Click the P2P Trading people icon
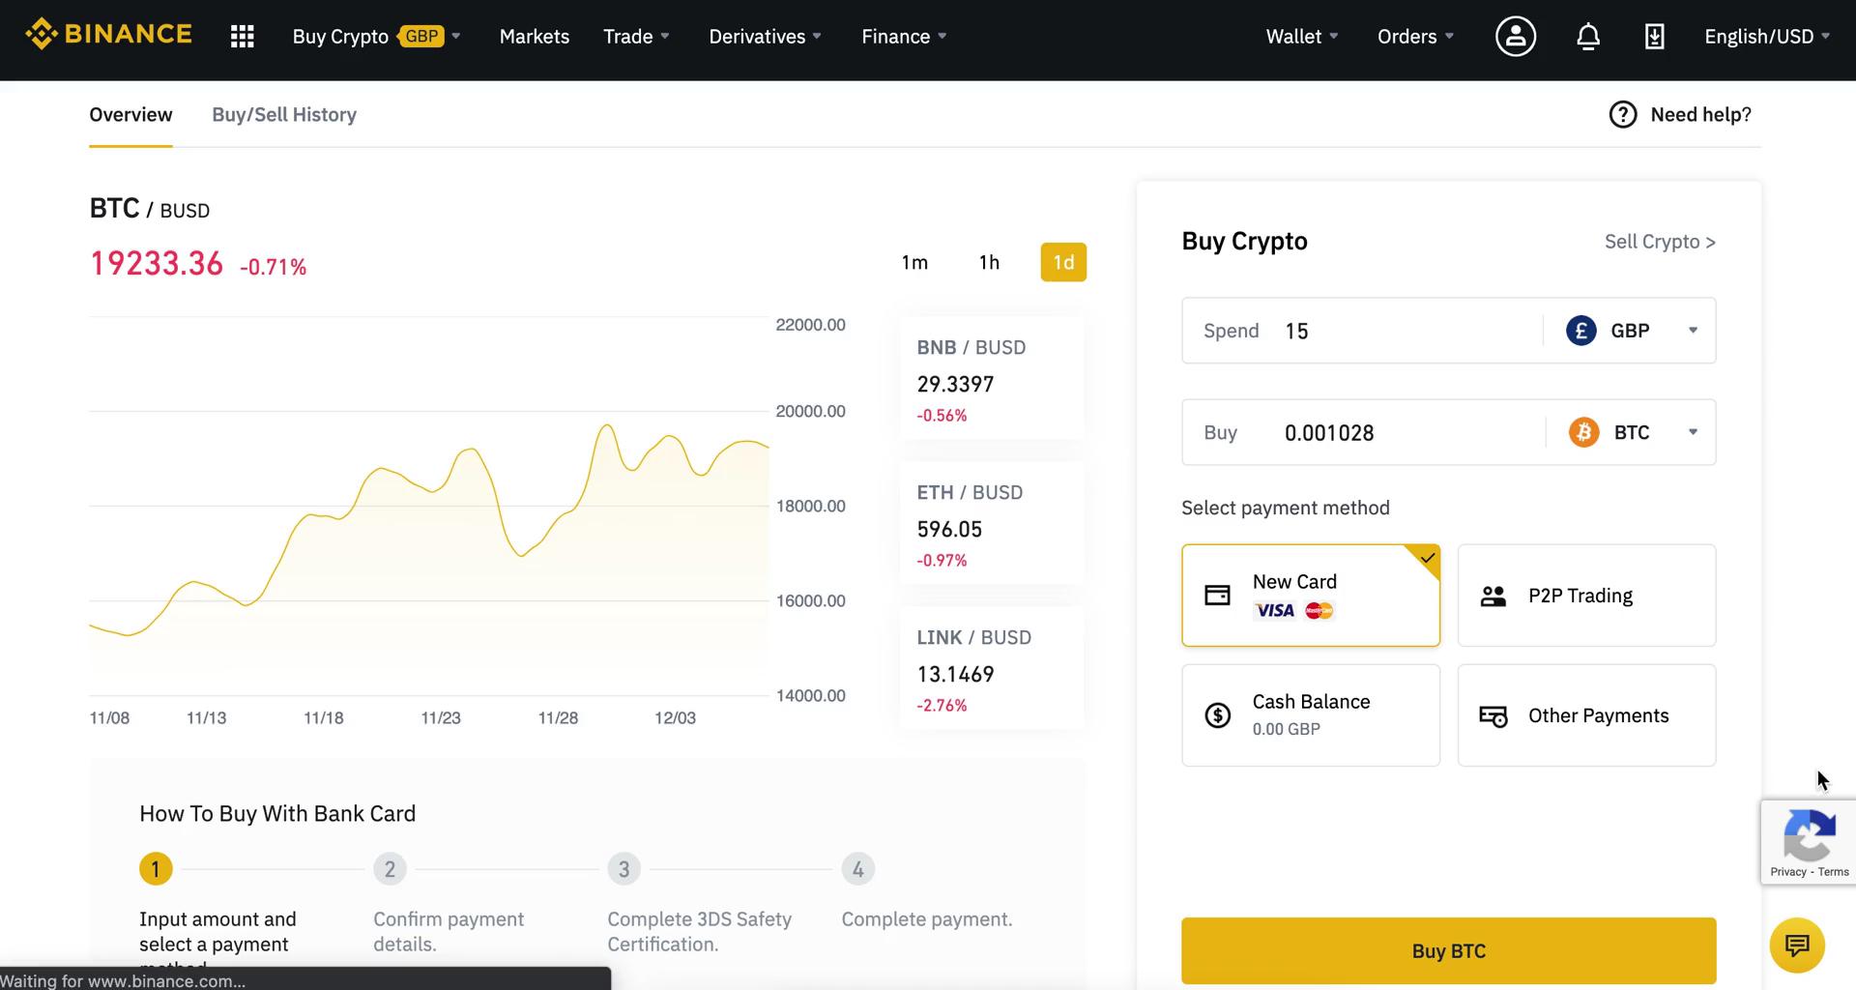 click(x=1493, y=596)
